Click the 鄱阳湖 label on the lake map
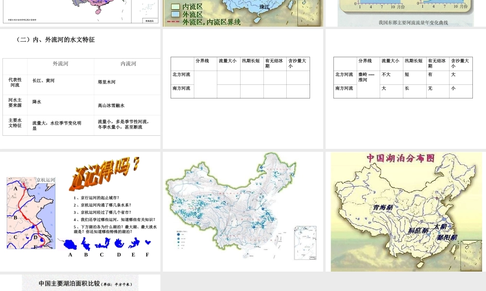This screenshot has width=486, height=291. [447, 238]
